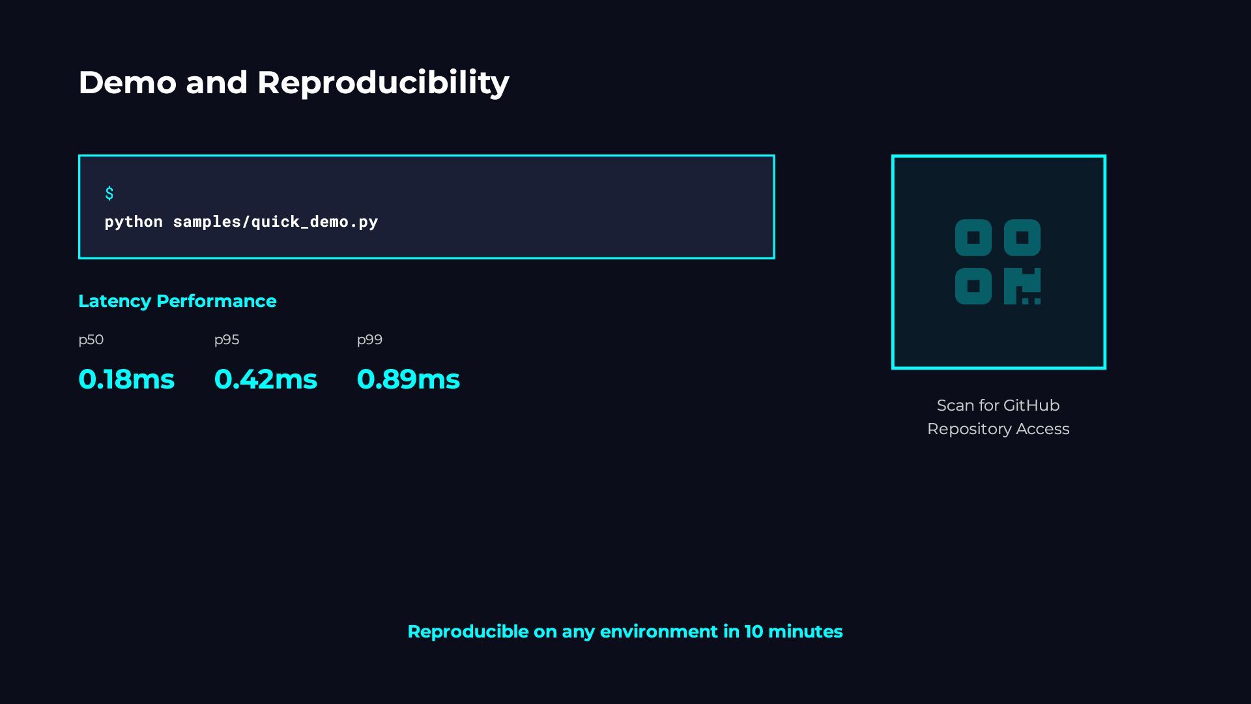The width and height of the screenshot is (1251, 704).
Task: Select the p95 label
Action: coord(227,340)
